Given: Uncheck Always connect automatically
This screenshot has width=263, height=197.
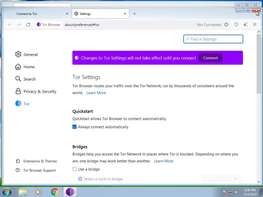Looking at the screenshot, I should click(x=74, y=127).
